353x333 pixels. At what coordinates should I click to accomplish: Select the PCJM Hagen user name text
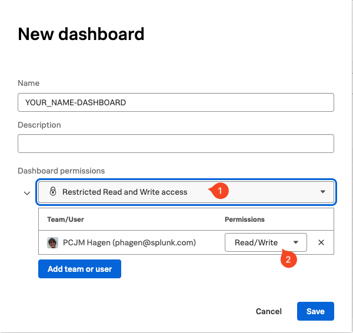129,242
